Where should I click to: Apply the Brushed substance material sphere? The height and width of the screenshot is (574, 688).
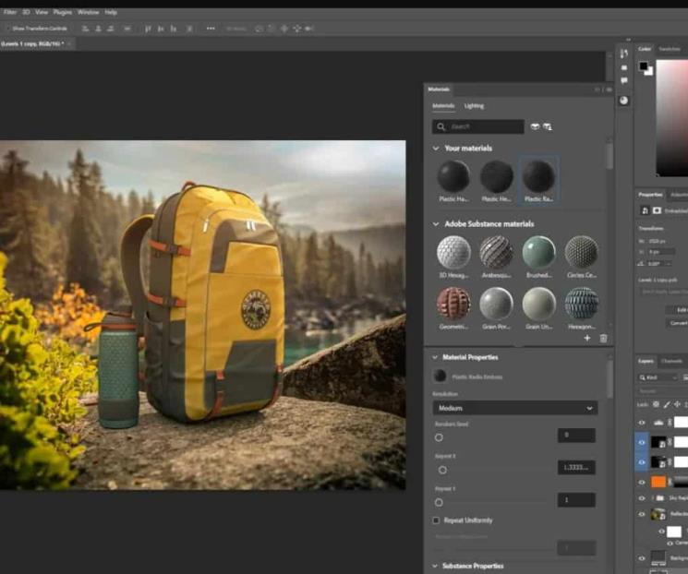[x=538, y=252]
